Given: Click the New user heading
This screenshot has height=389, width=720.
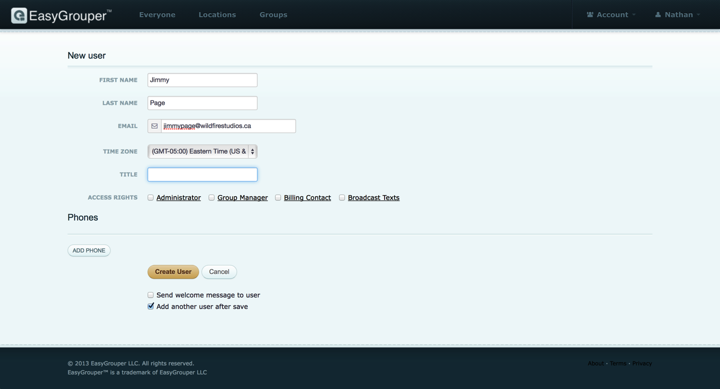Looking at the screenshot, I should 86,55.
